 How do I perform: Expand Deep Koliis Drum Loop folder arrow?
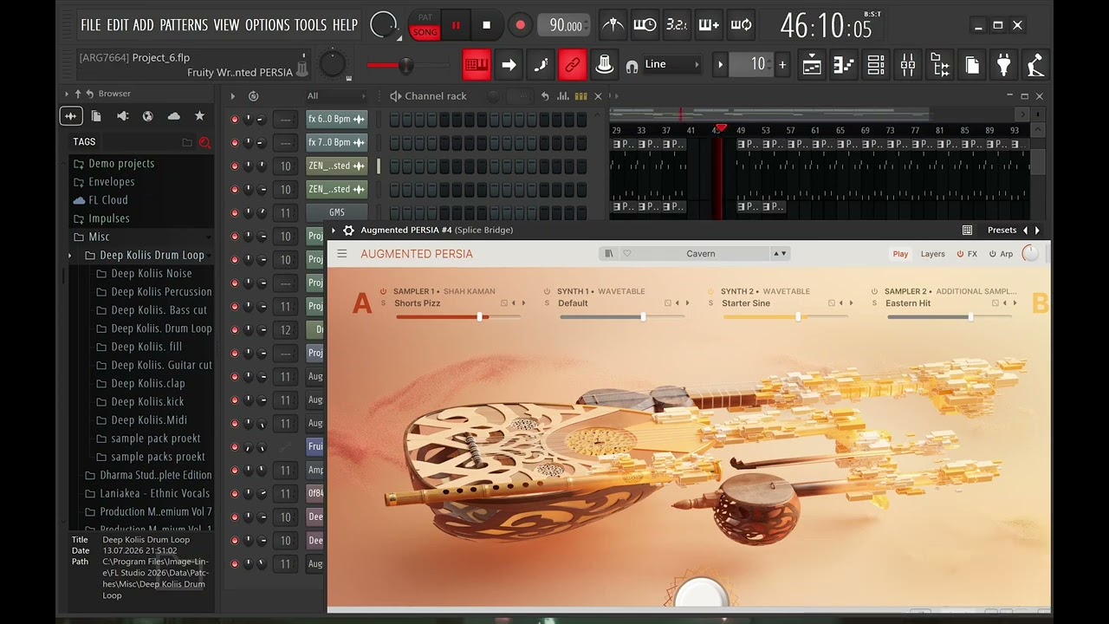coord(70,256)
